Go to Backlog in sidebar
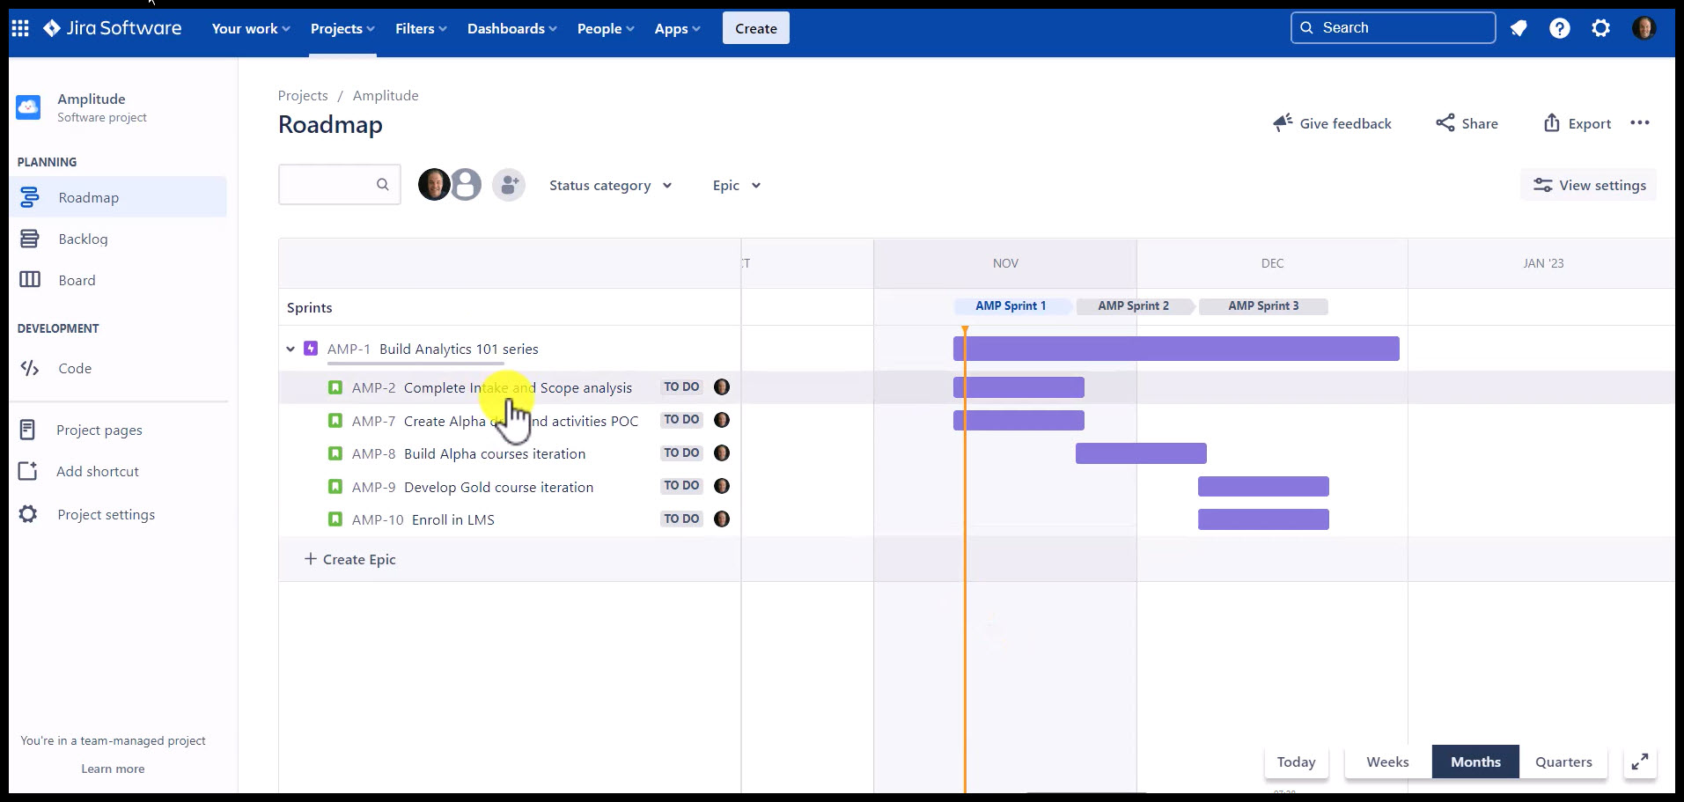Screen dimensions: 1684x802 tap(83, 239)
